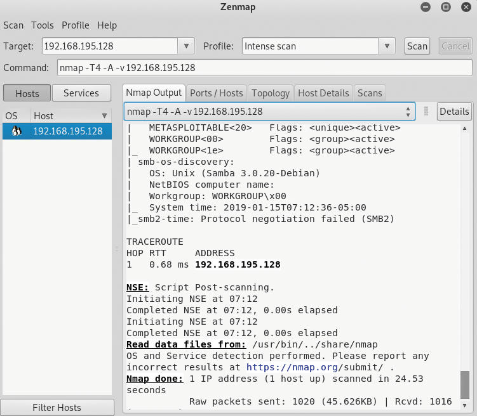
Task: Click the output vertical scrollbar thumb
Action: point(464,385)
